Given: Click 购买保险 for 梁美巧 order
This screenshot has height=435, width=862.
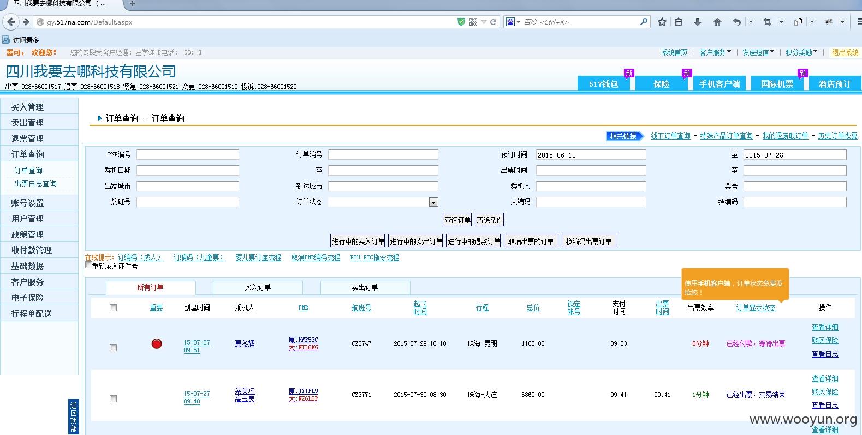Looking at the screenshot, I should point(825,391).
